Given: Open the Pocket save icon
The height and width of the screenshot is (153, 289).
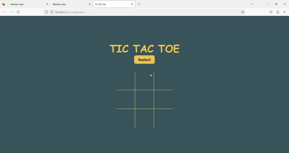Looking at the screenshot, I should [271, 12].
